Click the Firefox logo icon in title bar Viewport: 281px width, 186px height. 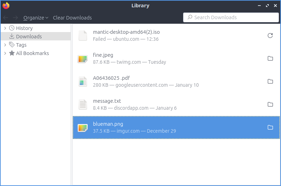pos(6,6)
